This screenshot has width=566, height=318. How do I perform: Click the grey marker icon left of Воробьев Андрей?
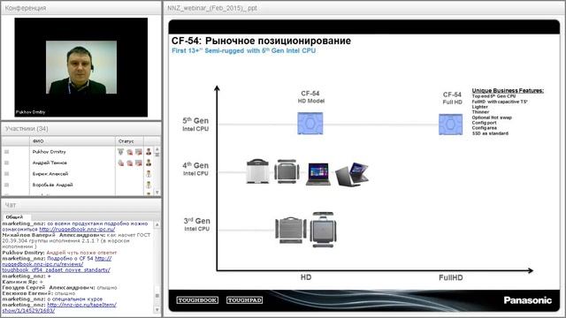point(6,185)
